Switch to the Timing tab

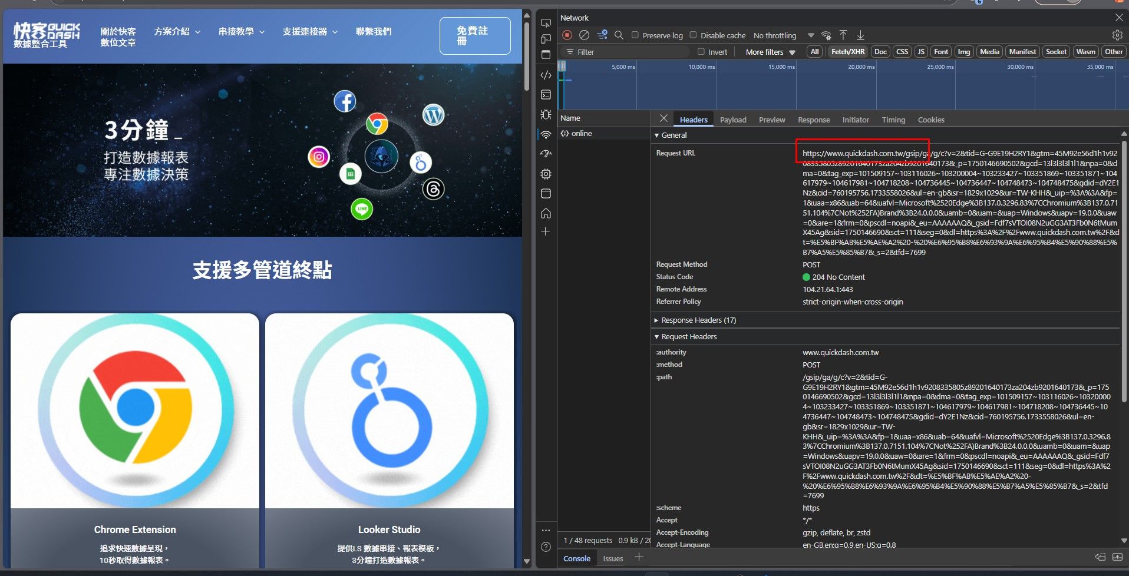point(893,120)
